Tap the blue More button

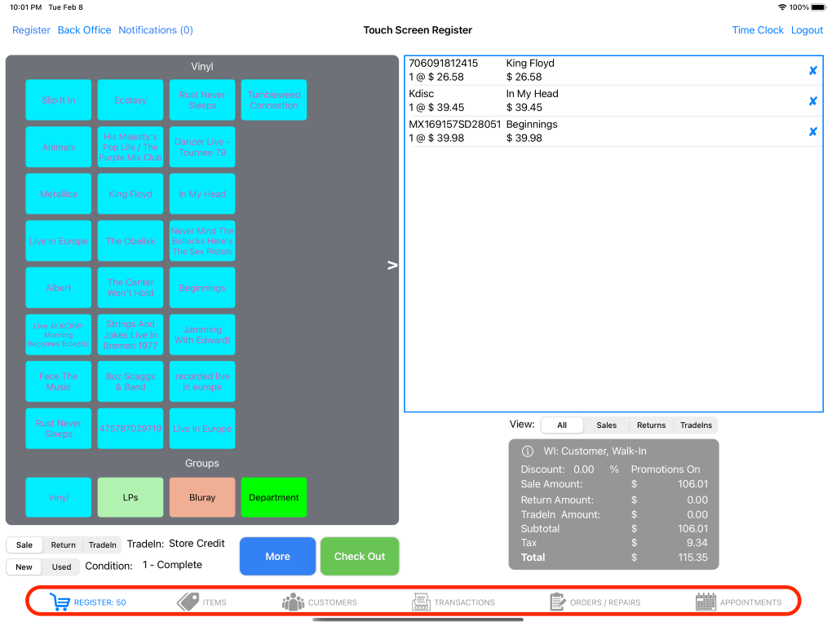tap(277, 557)
